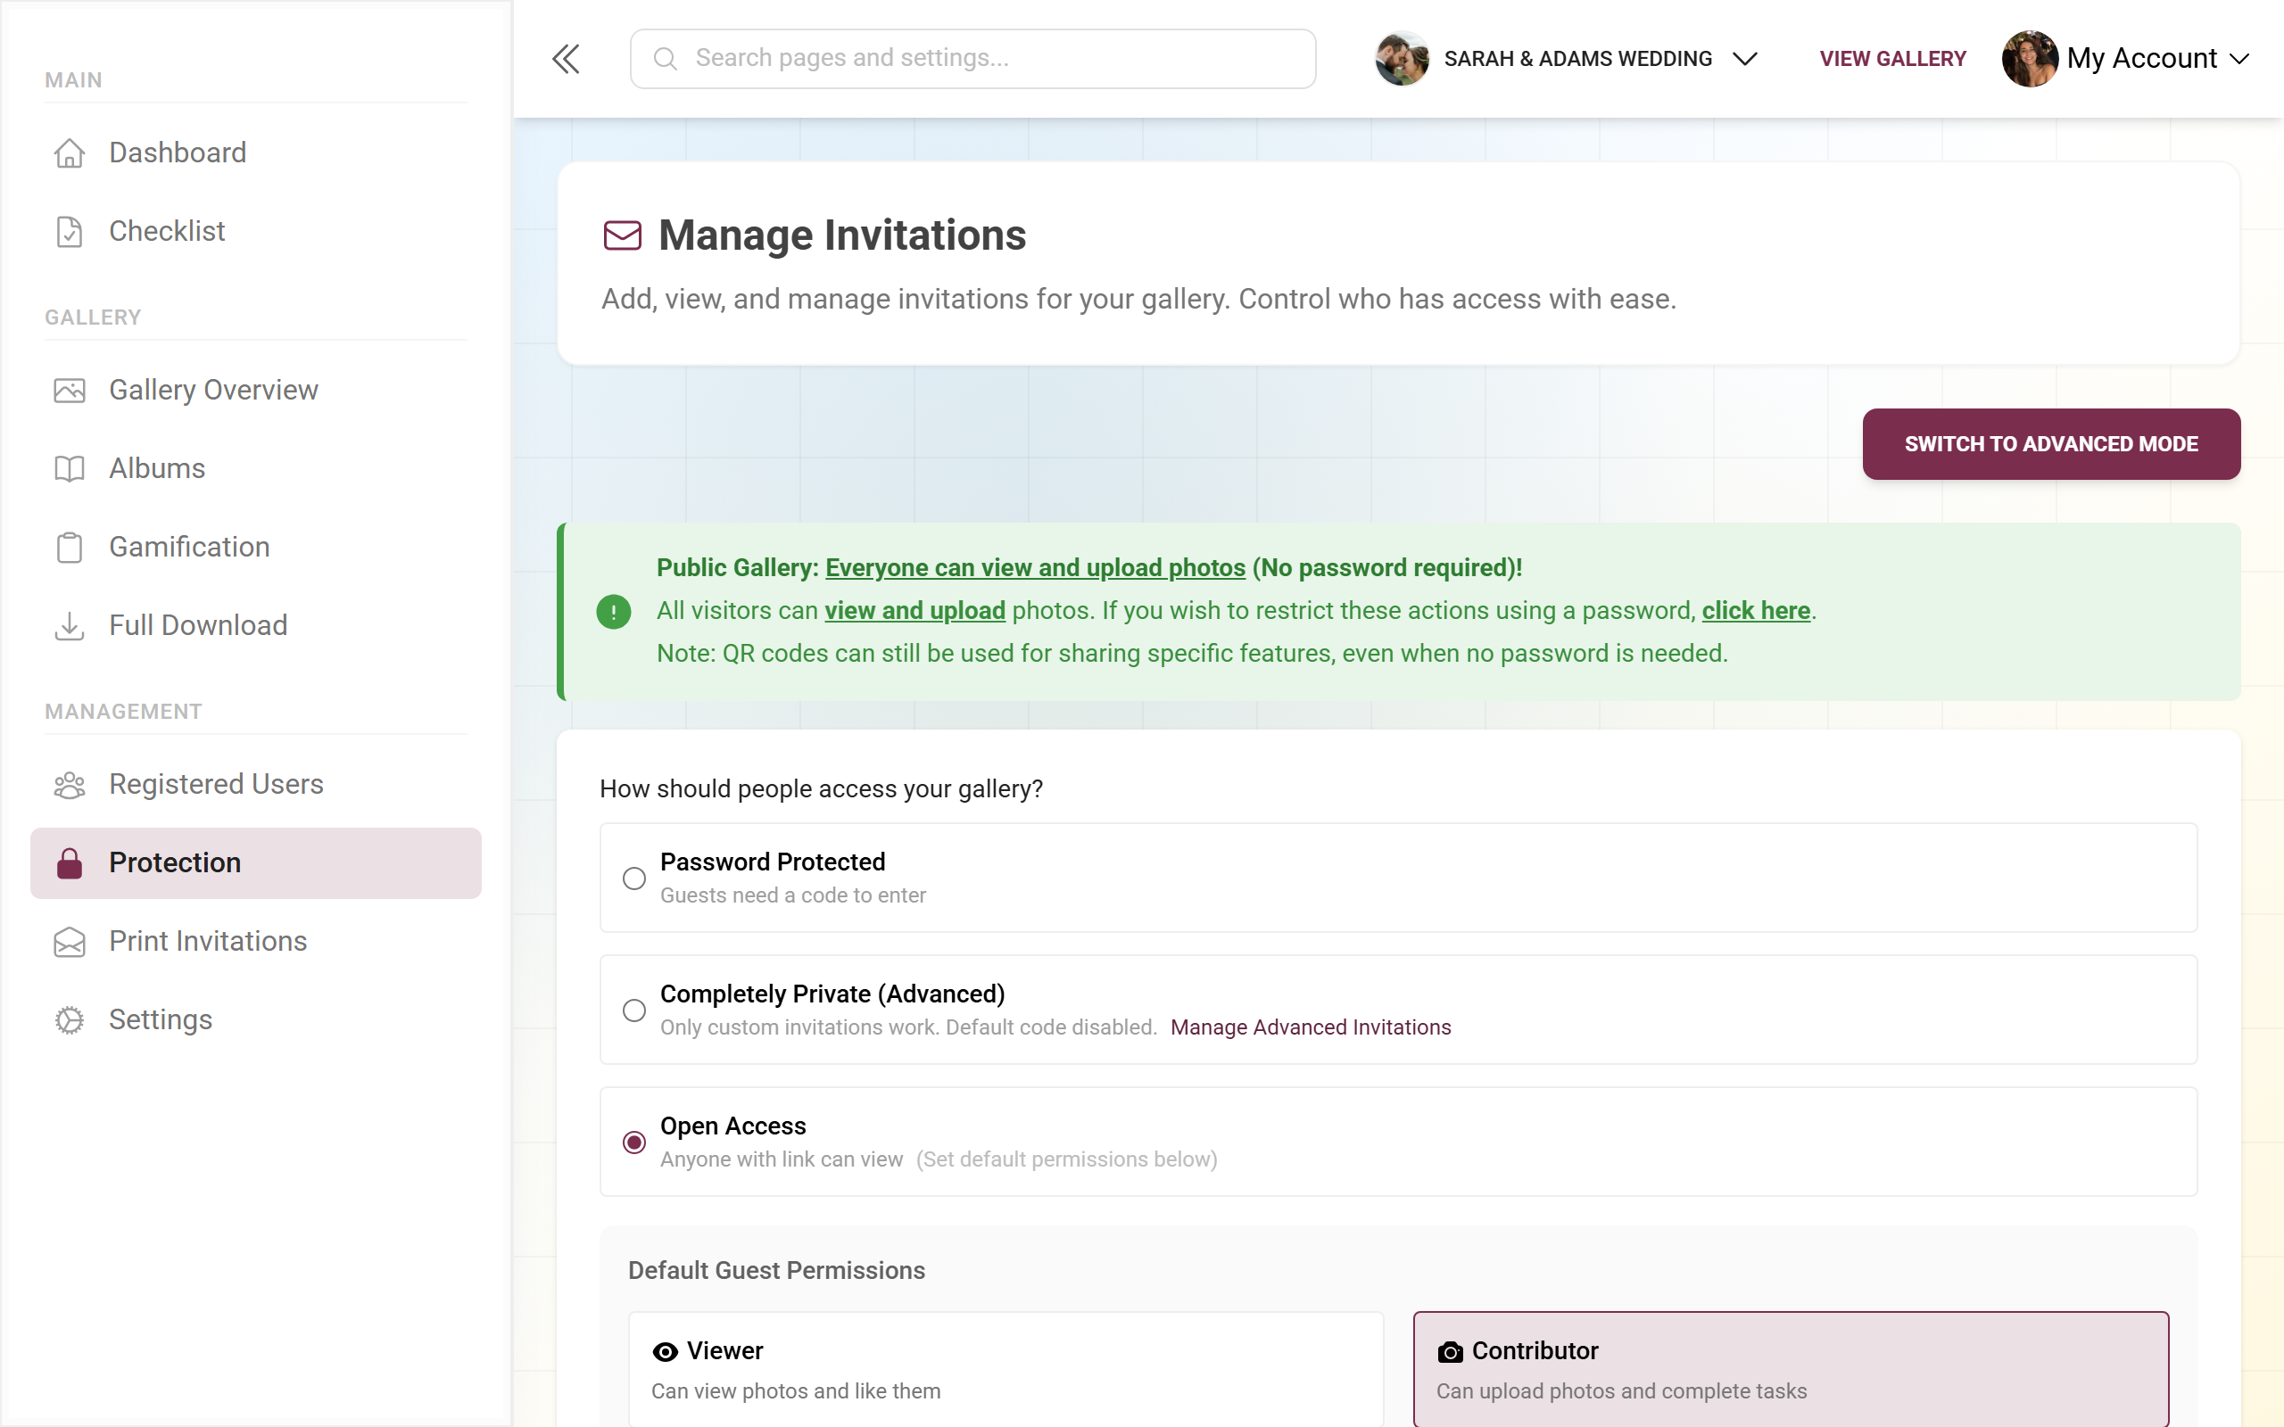Click the search magnifier icon
Viewport: 2284px width, 1427px height.
pyautogui.click(x=666, y=59)
